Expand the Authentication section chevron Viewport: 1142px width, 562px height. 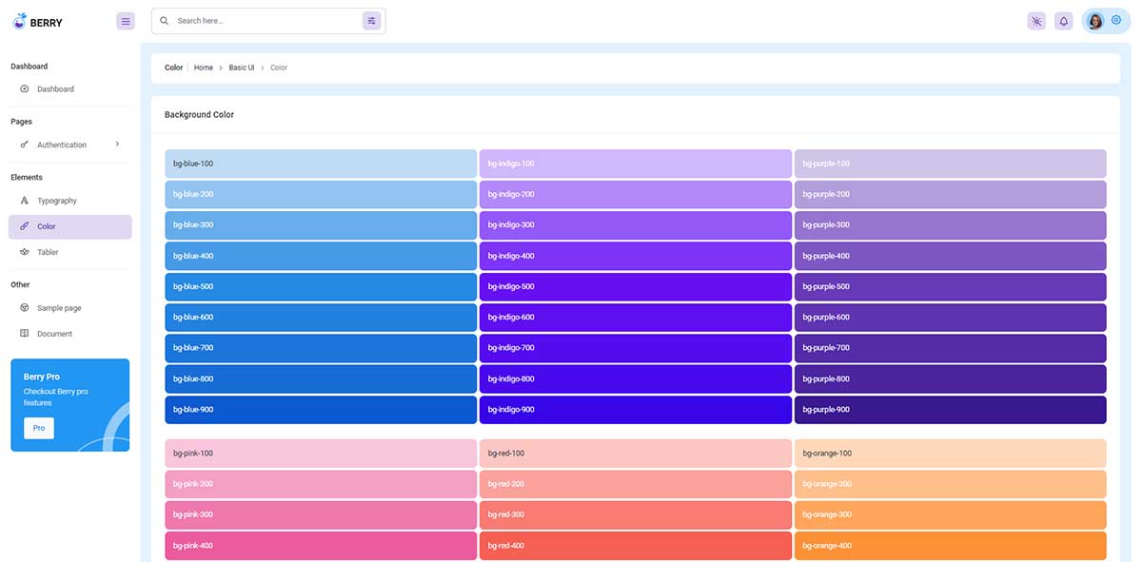(x=117, y=144)
